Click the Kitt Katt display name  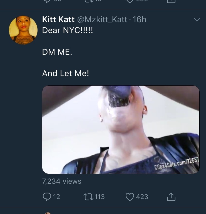[x=58, y=19]
